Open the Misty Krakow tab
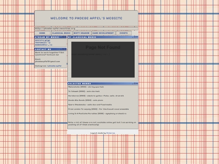The image size is (219, 164). pyautogui.click(x=82, y=33)
